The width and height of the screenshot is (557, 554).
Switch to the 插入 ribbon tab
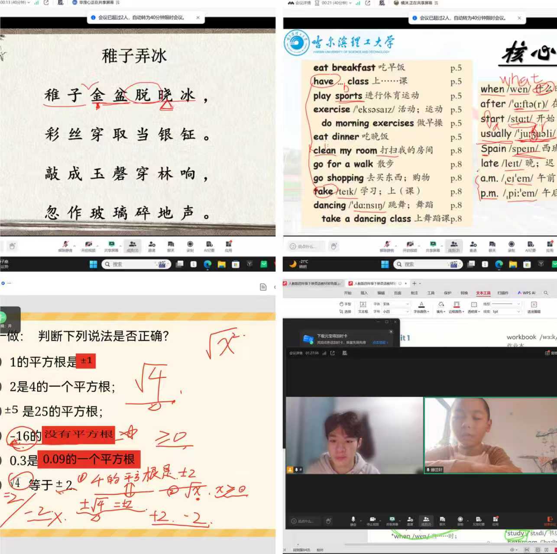point(364,293)
